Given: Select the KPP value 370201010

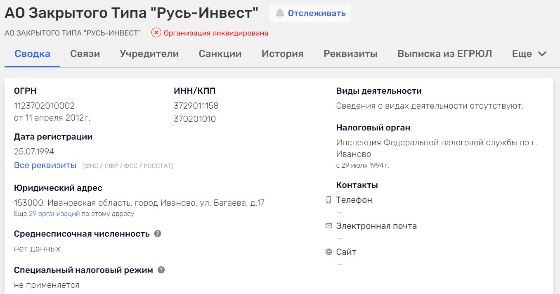Looking at the screenshot, I should pyautogui.click(x=195, y=119).
